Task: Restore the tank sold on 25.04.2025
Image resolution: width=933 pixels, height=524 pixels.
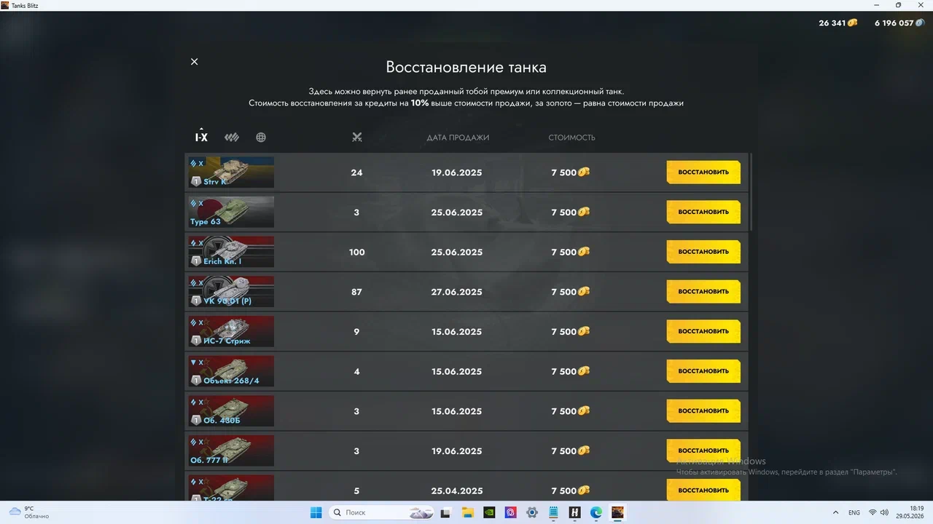Action: coord(703,490)
